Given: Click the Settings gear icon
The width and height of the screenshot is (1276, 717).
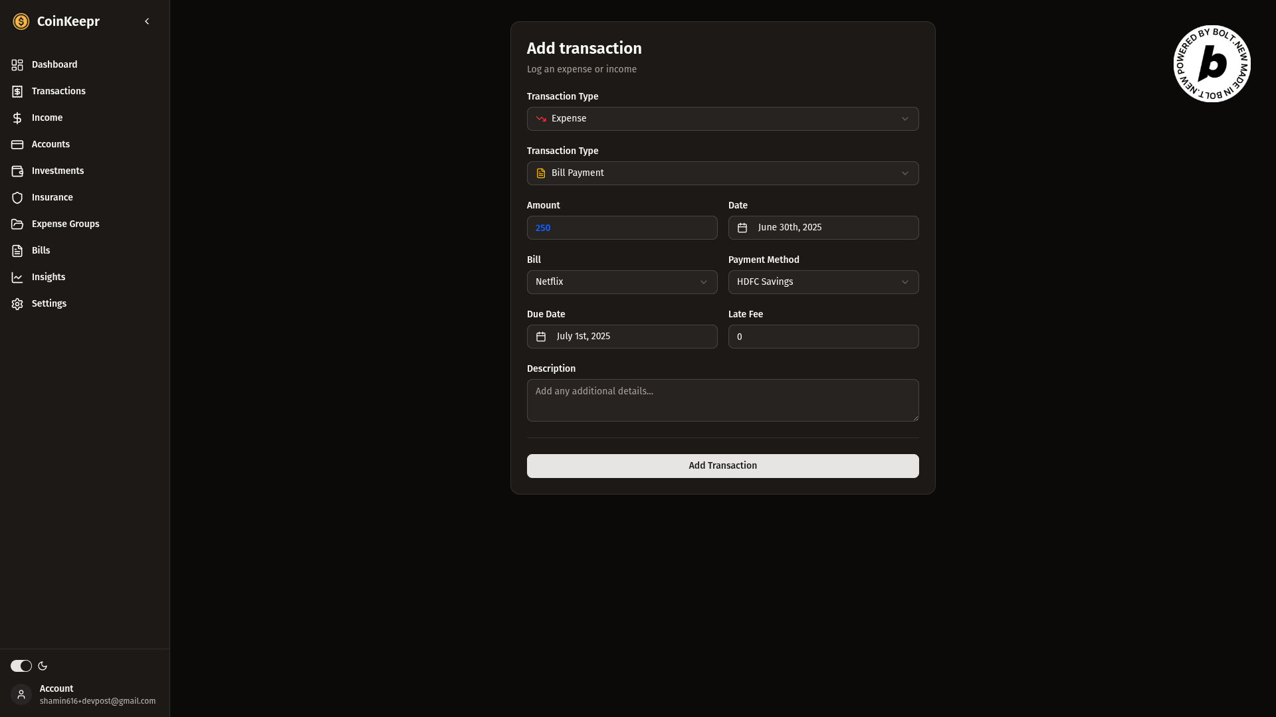Looking at the screenshot, I should point(17,304).
